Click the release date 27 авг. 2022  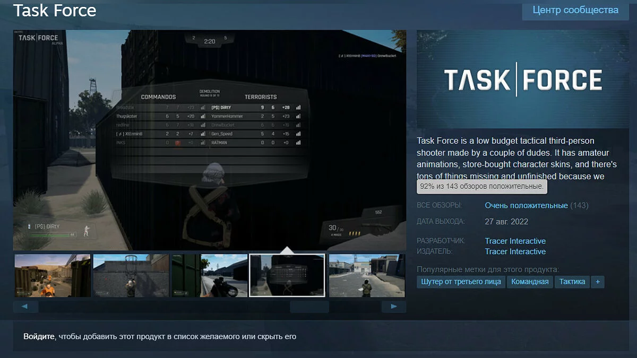[x=506, y=221]
